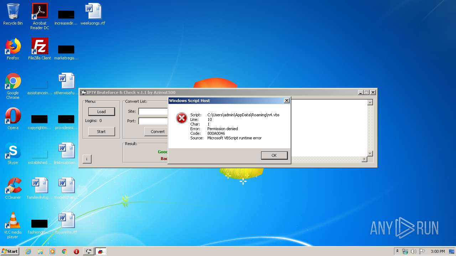The width and height of the screenshot is (456, 256).
Task: Open Opera from the taskbar
Action: (x=76, y=251)
